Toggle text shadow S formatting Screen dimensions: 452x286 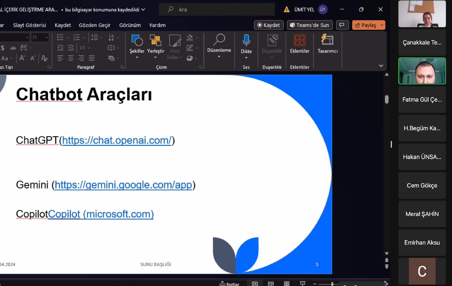click(x=3, y=48)
